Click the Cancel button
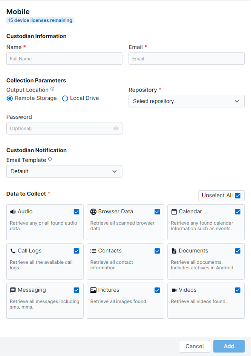The image size is (251, 356). [x=194, y=346]
